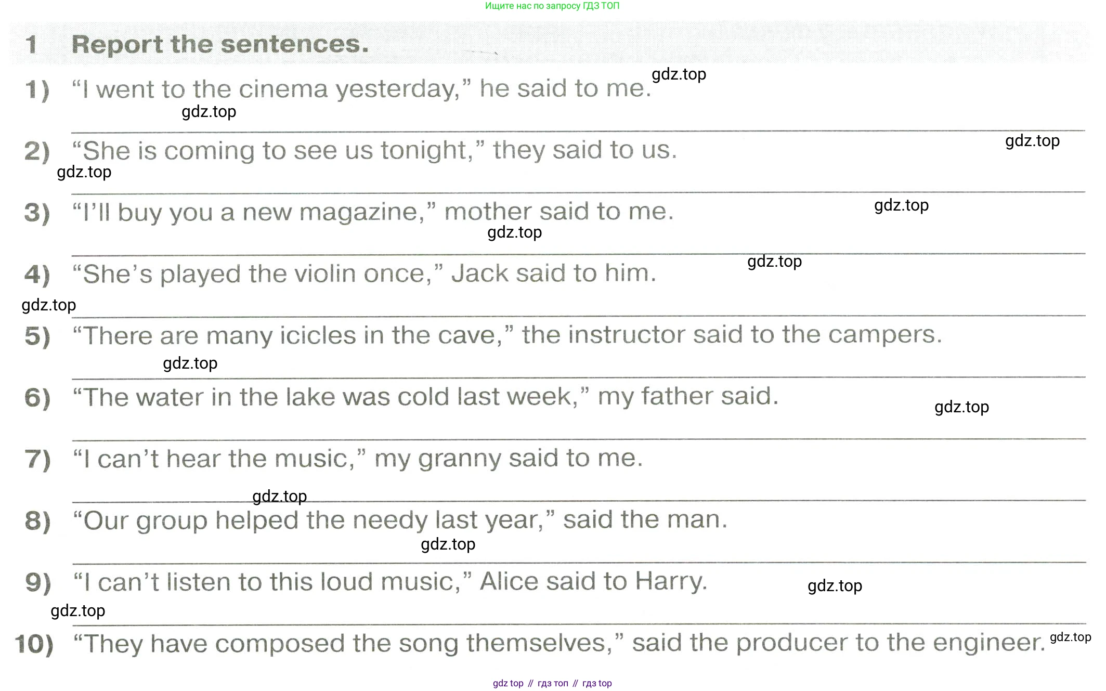Click the top ГДЗ ТОП search banner text
The width and height of the screenshot is (1106, 691).
[552, 6]
